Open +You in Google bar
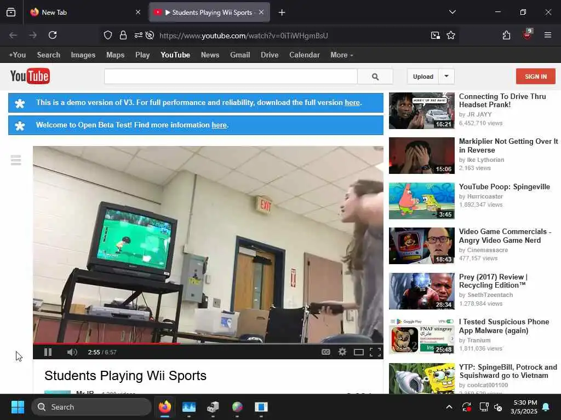 [x=17, y=55]
